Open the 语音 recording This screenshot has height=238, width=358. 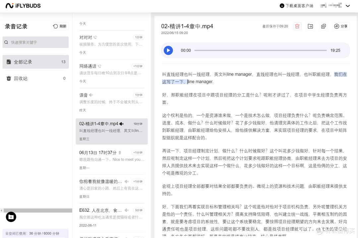pos(112,102)
